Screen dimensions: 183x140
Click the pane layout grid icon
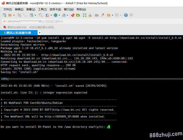click(x=117, y=15)
